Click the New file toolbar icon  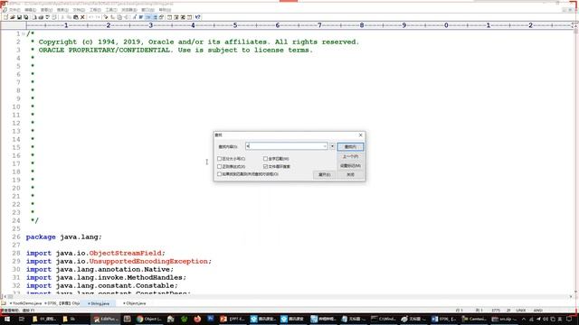[x=5, y=17]
